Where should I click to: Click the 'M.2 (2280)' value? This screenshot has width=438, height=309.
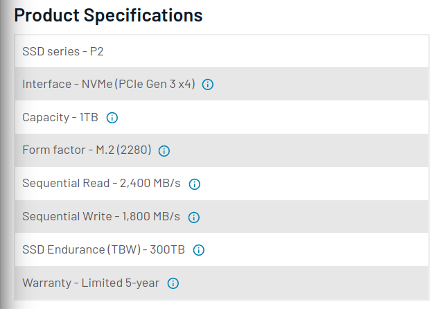point(119,151)
